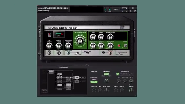Select the second LFO waveform icon
The height and width of the screenshot is (104, 185).
pos(121,74)
